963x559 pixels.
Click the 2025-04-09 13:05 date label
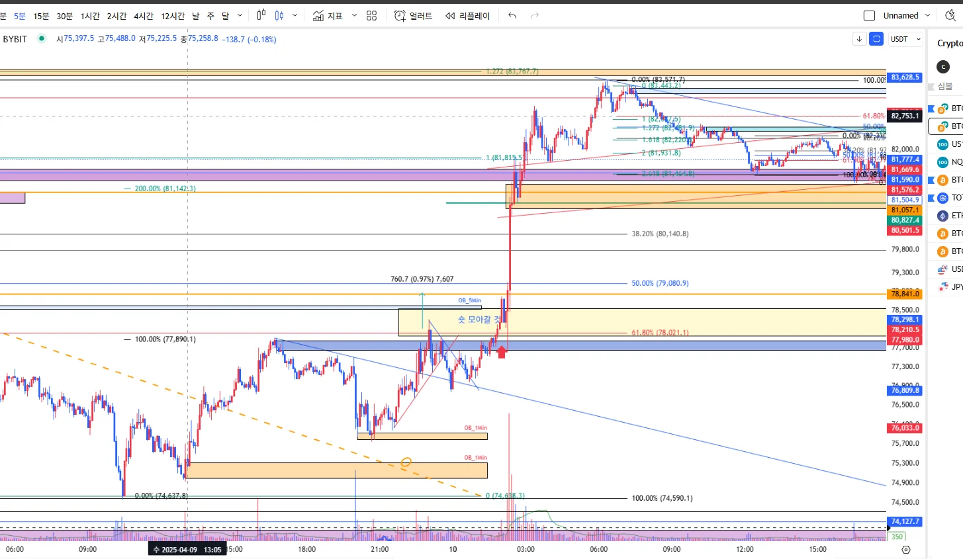point(187,550)
